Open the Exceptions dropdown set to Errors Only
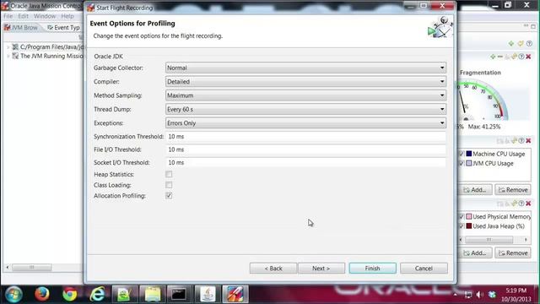540x304 pixels. tap(305, 123)
